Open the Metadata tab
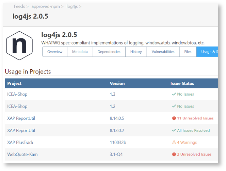The width and height of the screenshot is (226, 171). click(80, 52)
